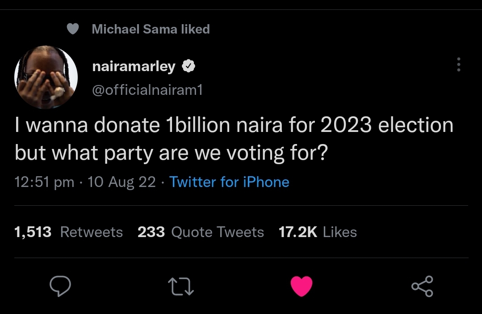Viewport: 482px width, 314px height.
Task: Open the nairamarley display name
Action: pos(133,67)
